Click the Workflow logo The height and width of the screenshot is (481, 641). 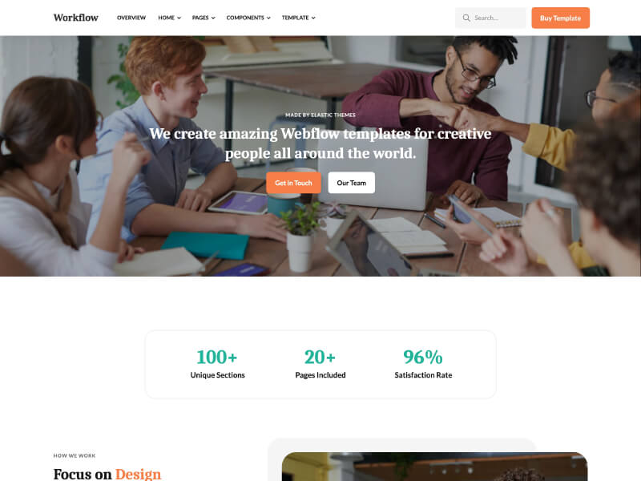[76, 18]
